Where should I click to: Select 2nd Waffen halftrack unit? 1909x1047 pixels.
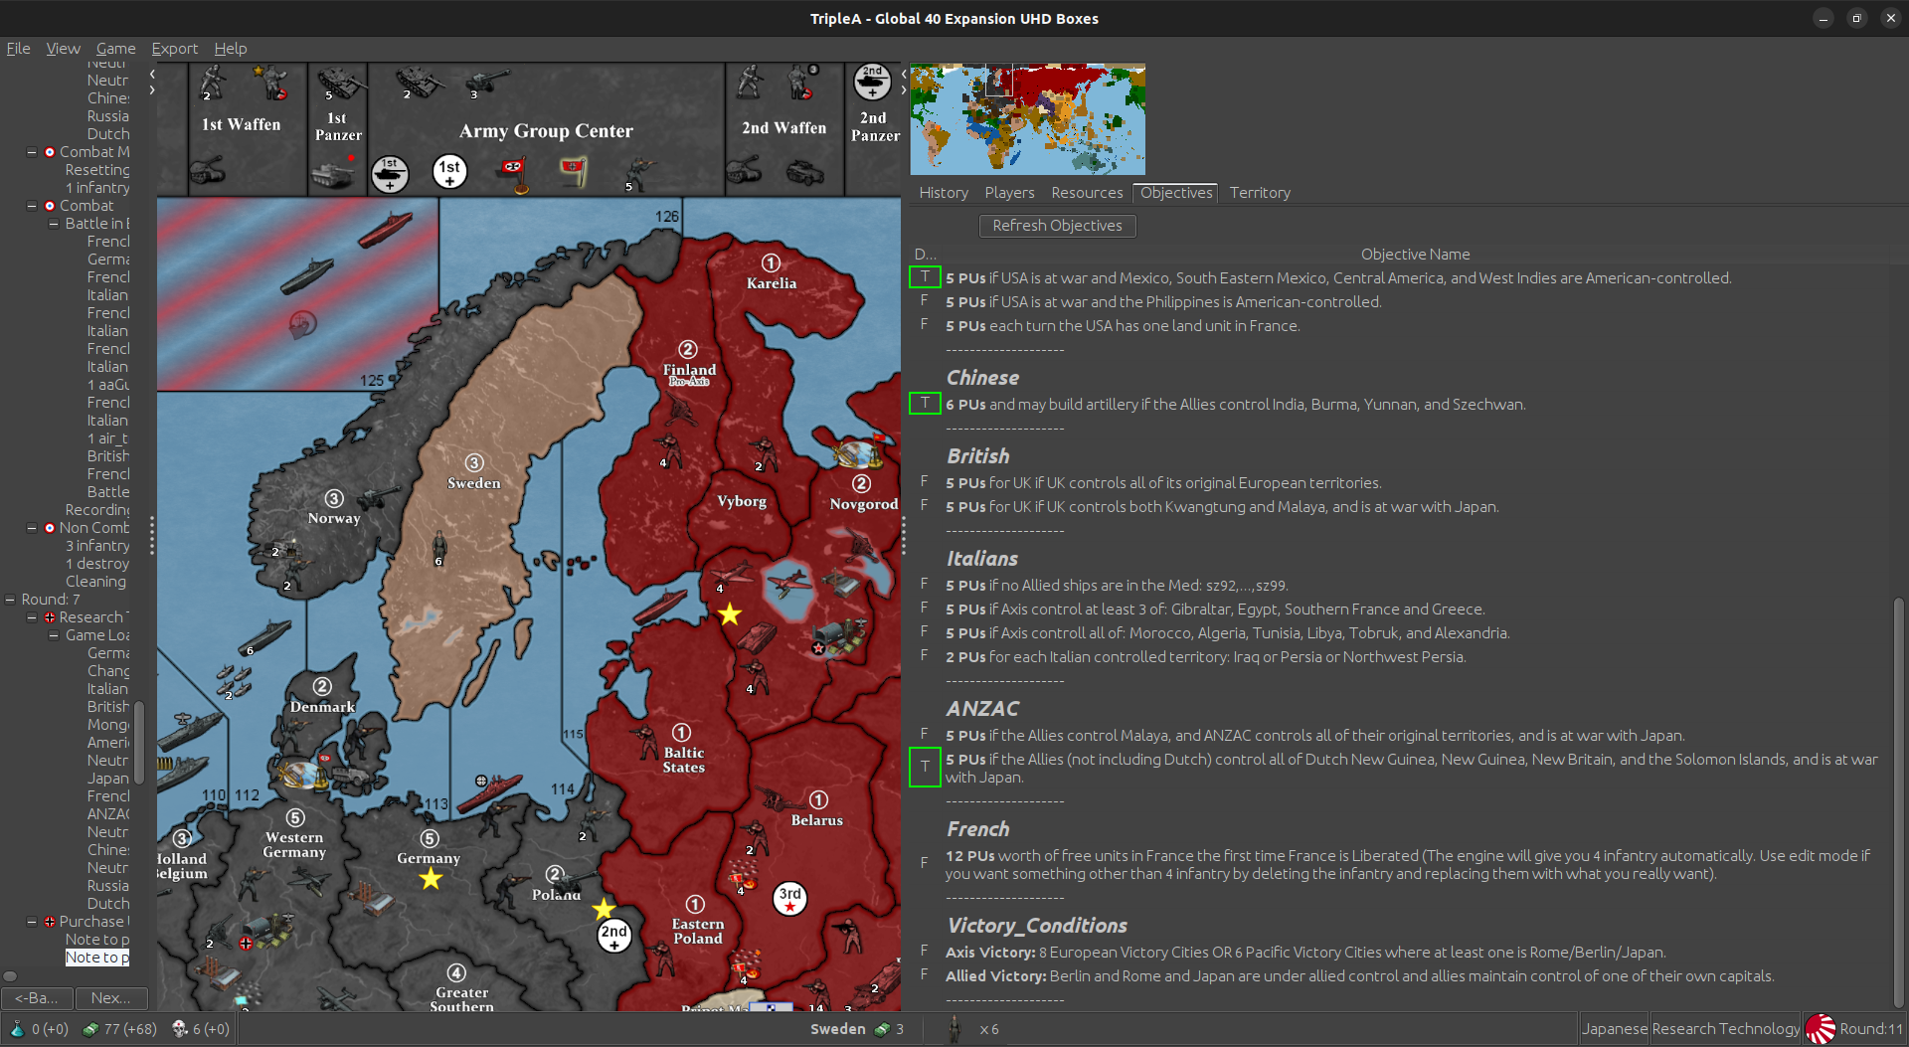[x=804, y=172]
